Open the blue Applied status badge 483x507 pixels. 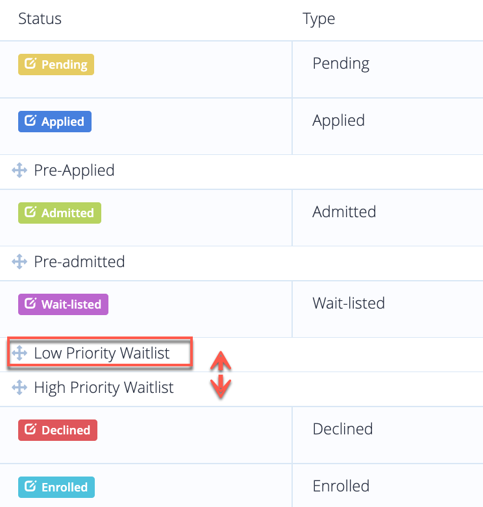pos(55,122)
